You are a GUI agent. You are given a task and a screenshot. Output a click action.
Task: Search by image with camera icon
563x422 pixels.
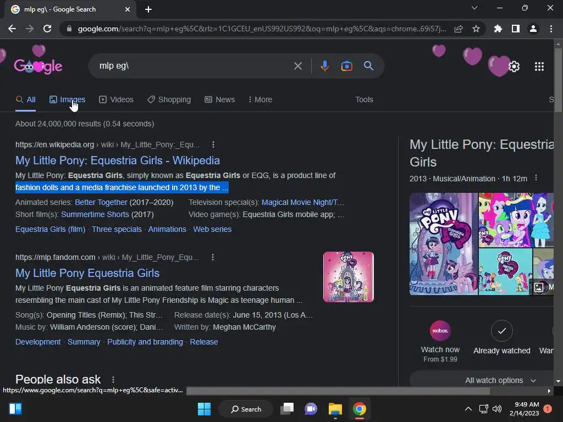(x=347, y=66)
